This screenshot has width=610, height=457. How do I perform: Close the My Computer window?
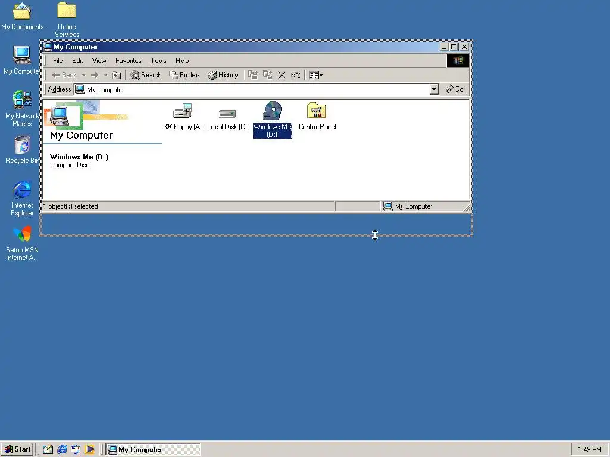coord(465,47)
